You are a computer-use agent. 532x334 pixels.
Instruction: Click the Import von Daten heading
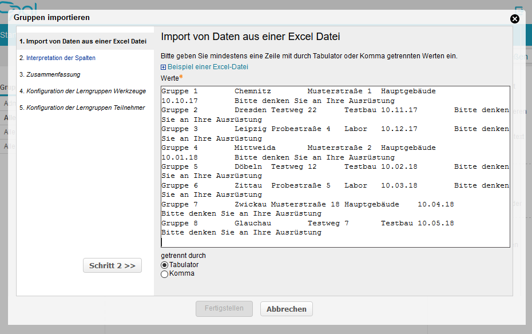coord(251,37)
